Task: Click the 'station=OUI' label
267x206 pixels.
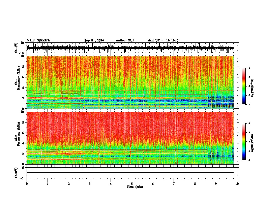Action: [x=125, y=40]
